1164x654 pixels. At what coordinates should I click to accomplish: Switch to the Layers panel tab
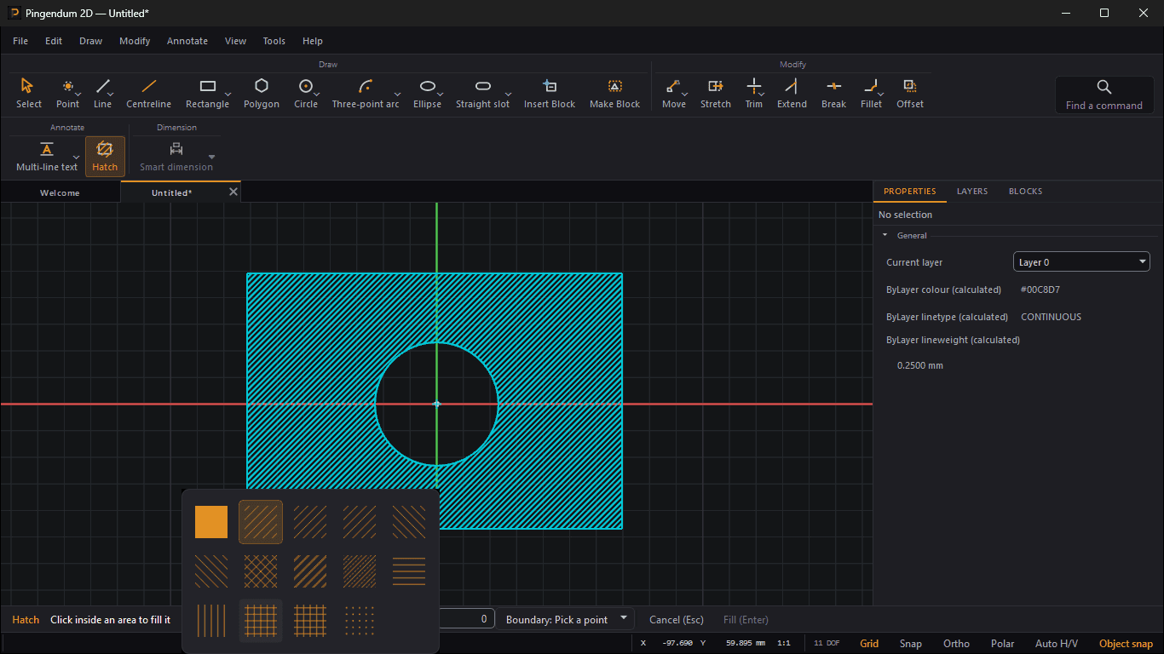point(972,192)
